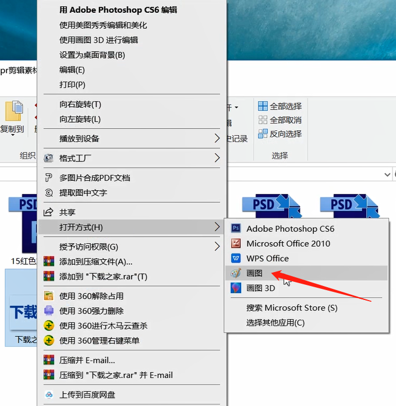396x406 pixels.
Task: Click the 复制到 folder icon in ribbon
Action: (14, 111)
